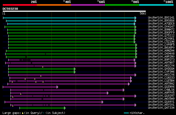
Task: Select the UniRef100_A9P2M0 label
Action: [x=161, y=57]
